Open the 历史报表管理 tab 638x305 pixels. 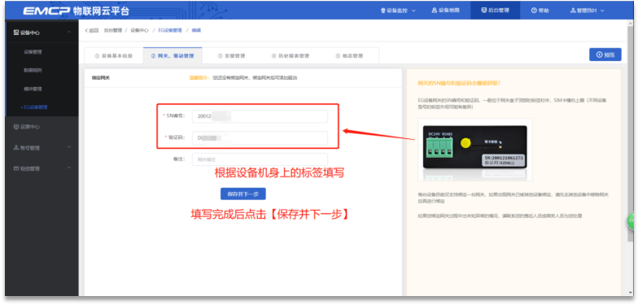tap(291, 55)
